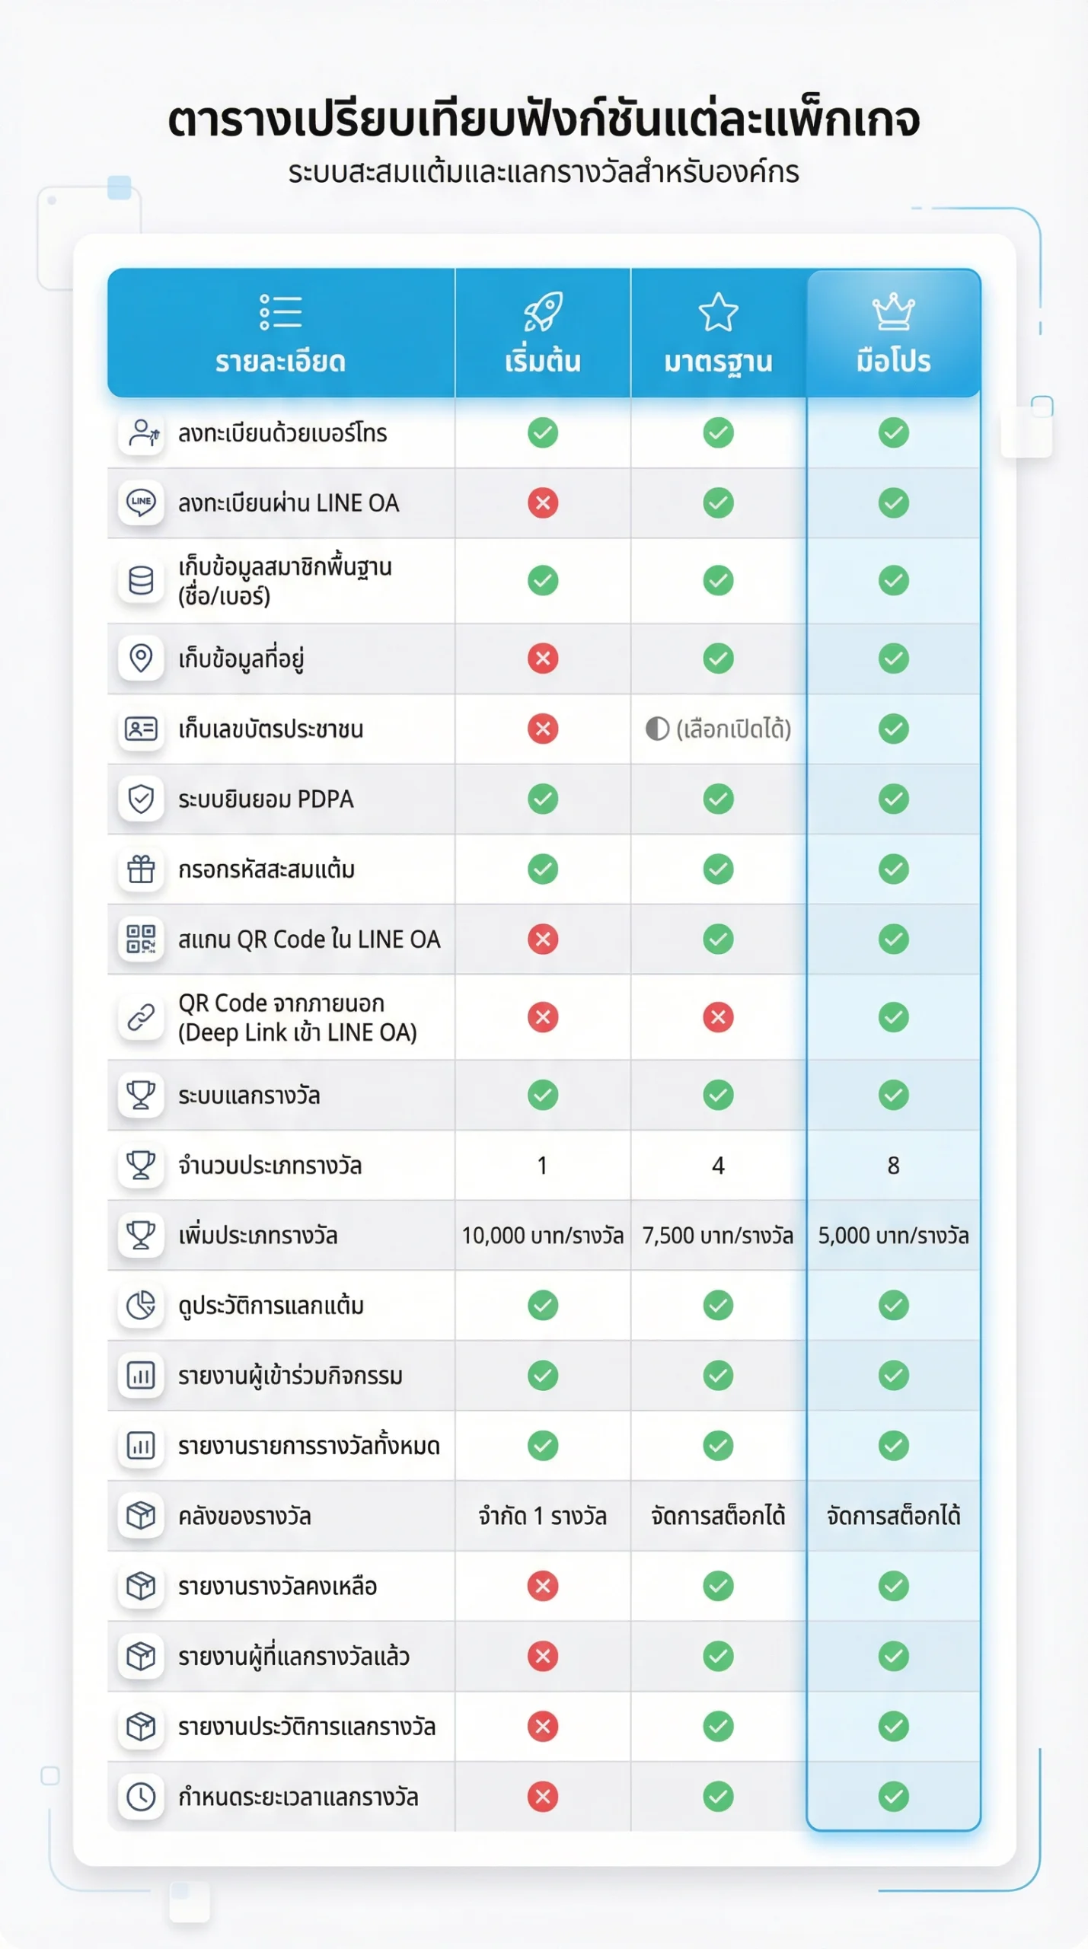Click the number 8 in จำนวนประเภทรางวัล row
1088x1949 pixels.
pos(893,1165)
